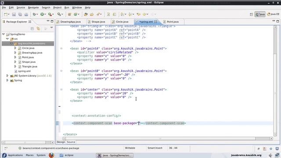Open the External Tools dropdown arrow
Viewport: 281px width, 158px height.
pos(53,14)
